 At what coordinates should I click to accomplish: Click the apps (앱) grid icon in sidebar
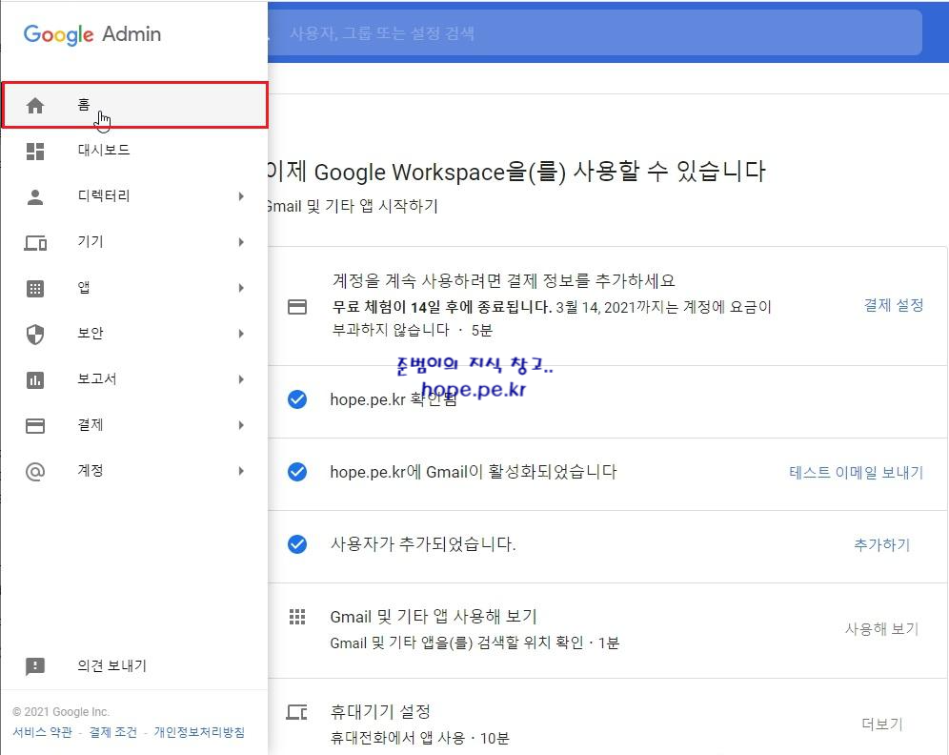point(35,289)
